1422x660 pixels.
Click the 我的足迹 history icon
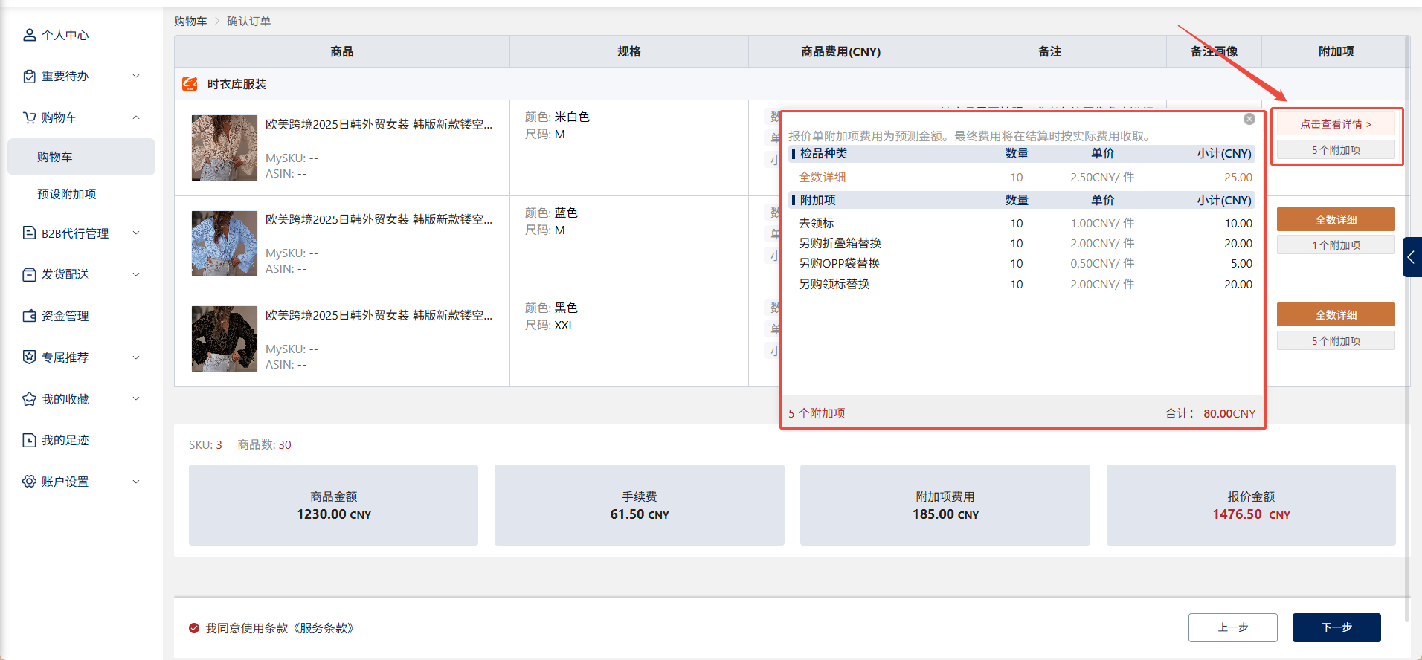[29, 440]
